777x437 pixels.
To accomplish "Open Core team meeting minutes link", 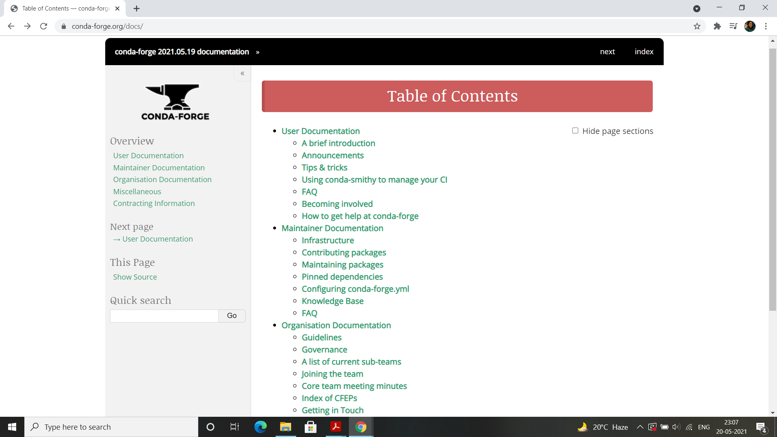I will click(354, 386).
